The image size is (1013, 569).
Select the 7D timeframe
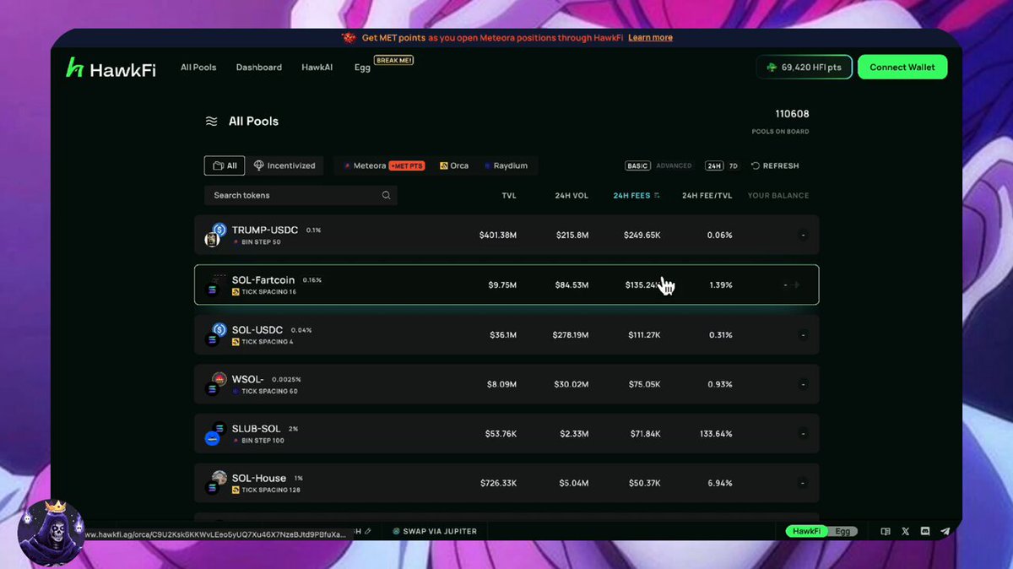(734, 165)
